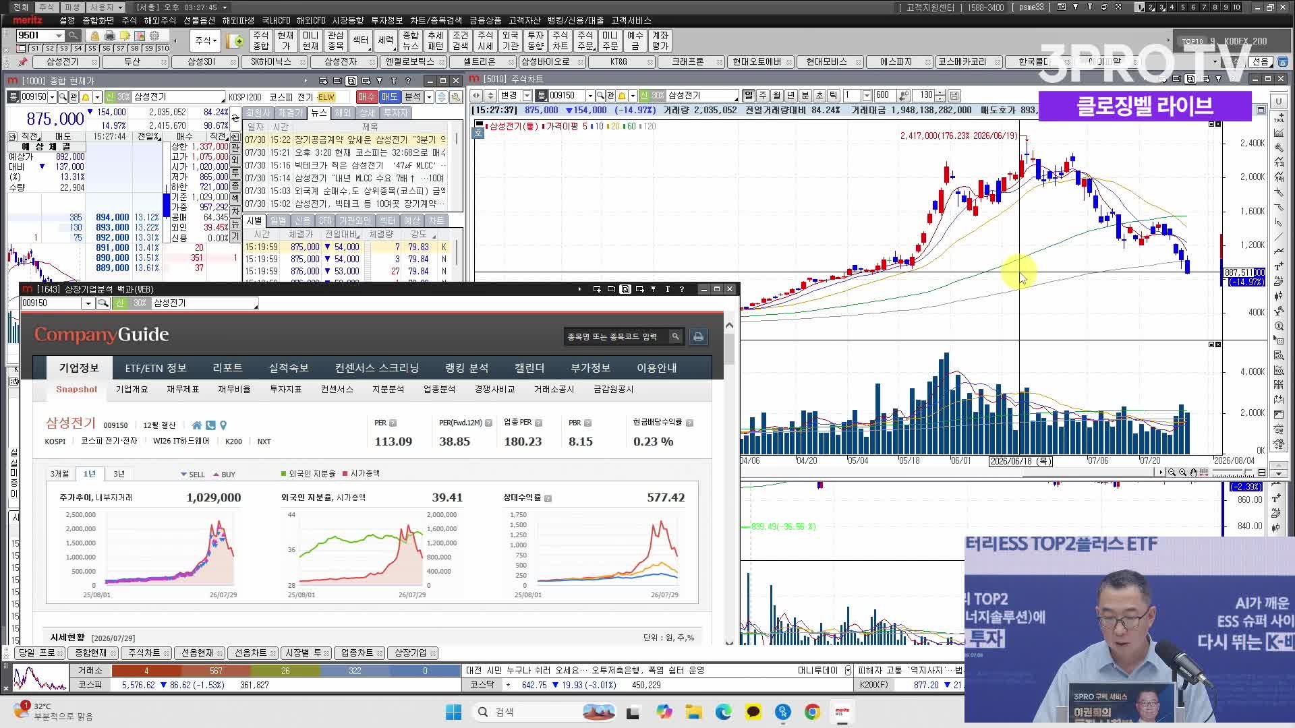Open the 해외주식 menu in top menu bar
Viewport: 1295px width, 728px height.
coord(160,21)
